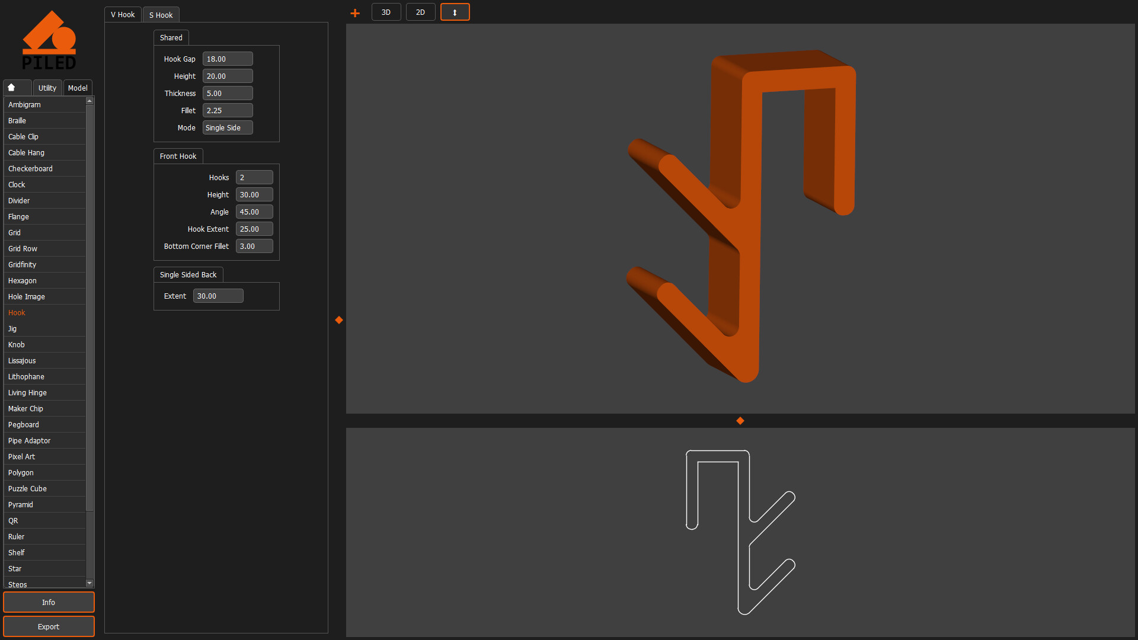Open the Utility tab
Viewport: 1138px width, 640px height.
[x=47, y=87]
